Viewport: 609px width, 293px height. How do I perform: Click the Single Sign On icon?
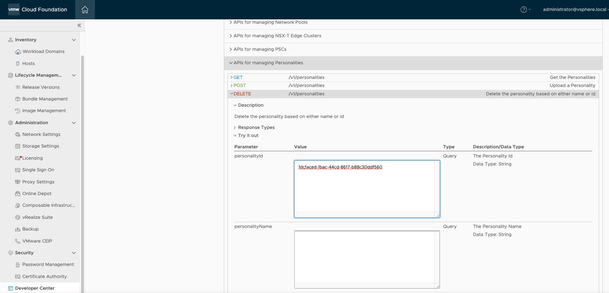[18, 170]
